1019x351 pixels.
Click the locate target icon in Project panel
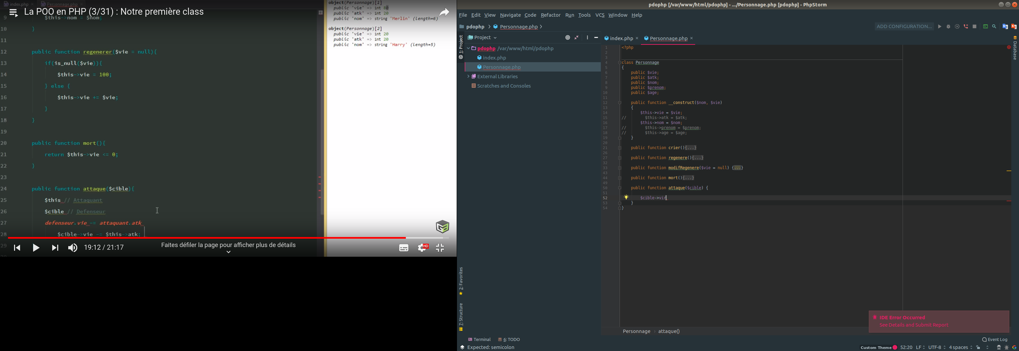click(x=567, y=38)
